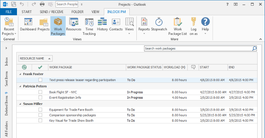Select In Progress status of Book Flight
This screenshot has width=265, height=138.
135,92
